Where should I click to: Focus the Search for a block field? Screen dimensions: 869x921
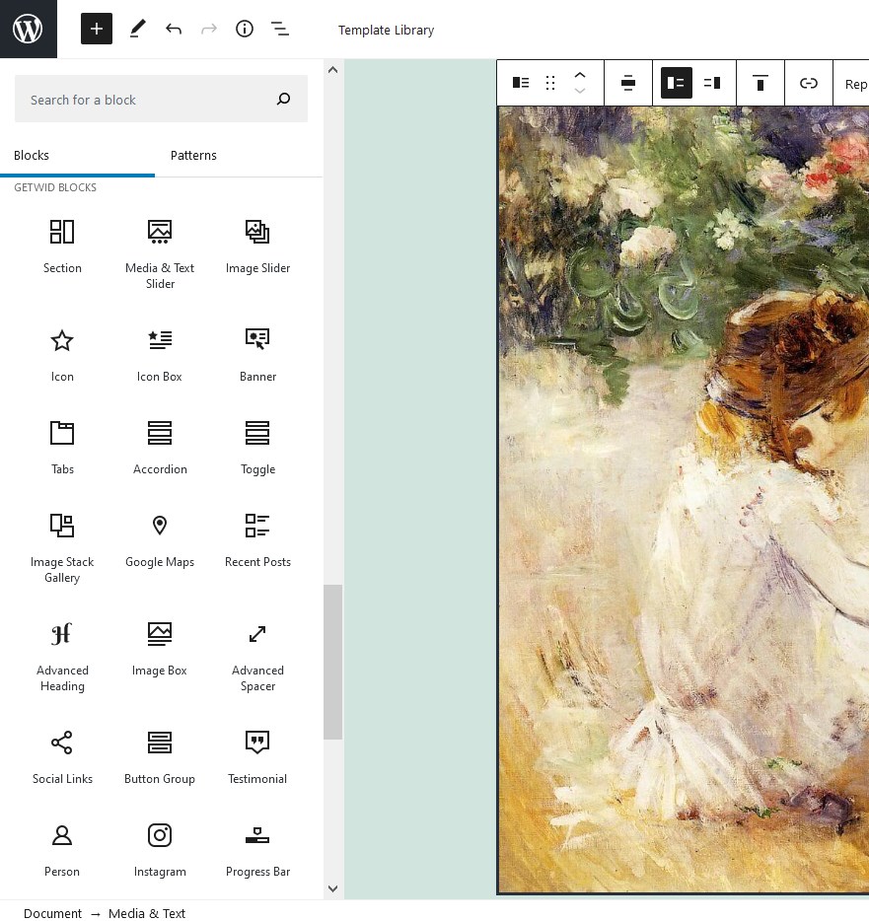coord(161,99)
